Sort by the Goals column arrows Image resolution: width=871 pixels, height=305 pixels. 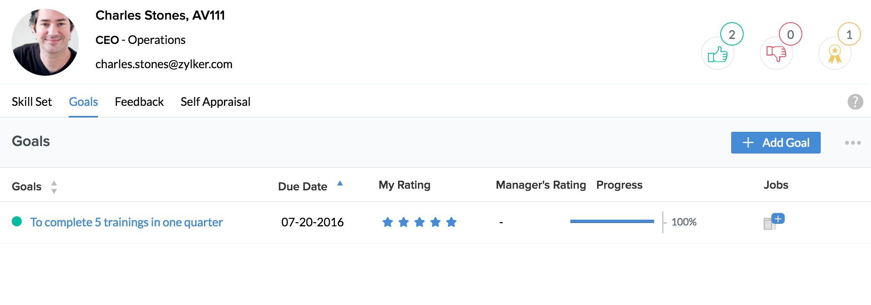tap(54, 187)
